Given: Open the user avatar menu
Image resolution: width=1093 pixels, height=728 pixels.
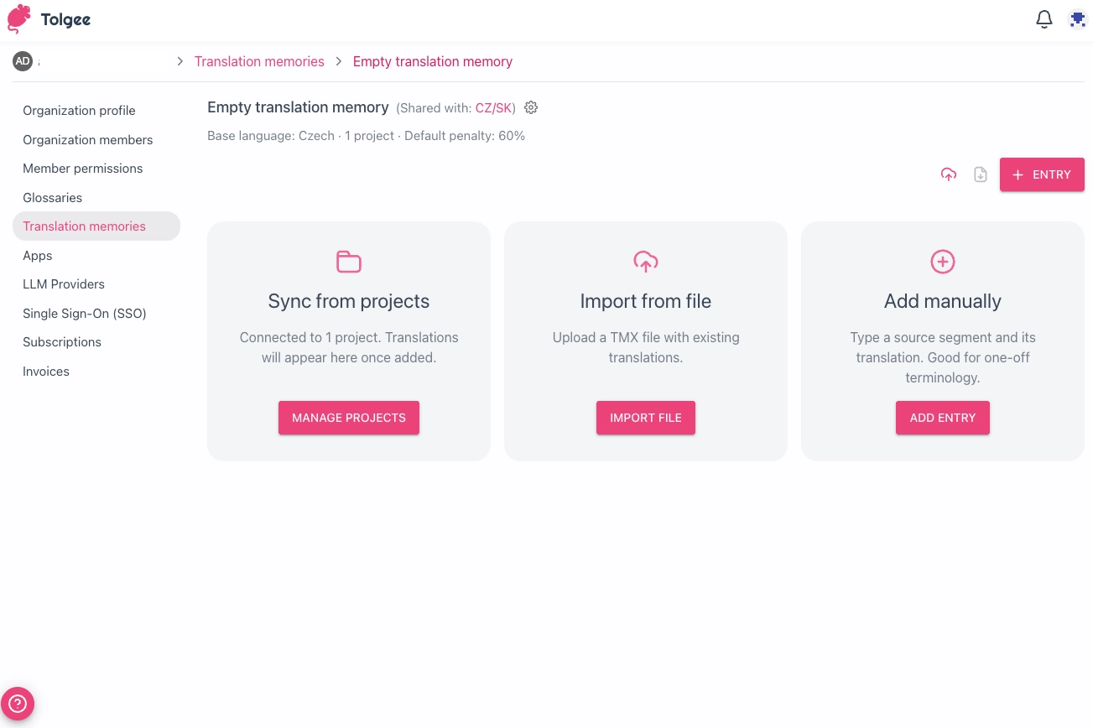Looking at the screenshot, I should point(1077,19).
